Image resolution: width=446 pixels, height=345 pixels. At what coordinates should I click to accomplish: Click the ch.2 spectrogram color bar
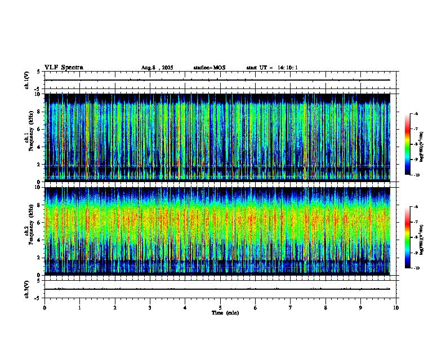tap(408, 237)
